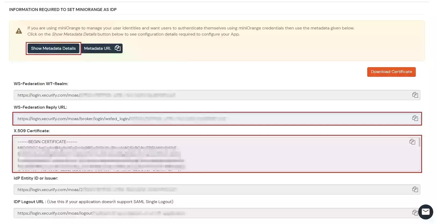Copy the WS-Federation Reply URL value

415,118
